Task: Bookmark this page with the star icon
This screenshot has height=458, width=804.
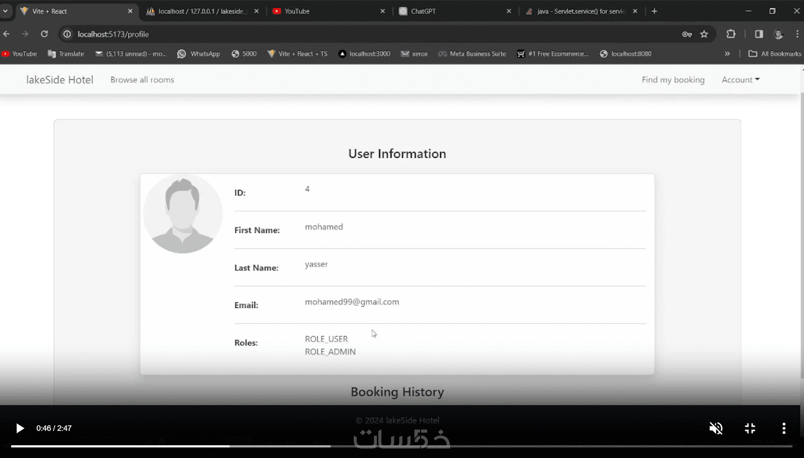Action: 704,34
